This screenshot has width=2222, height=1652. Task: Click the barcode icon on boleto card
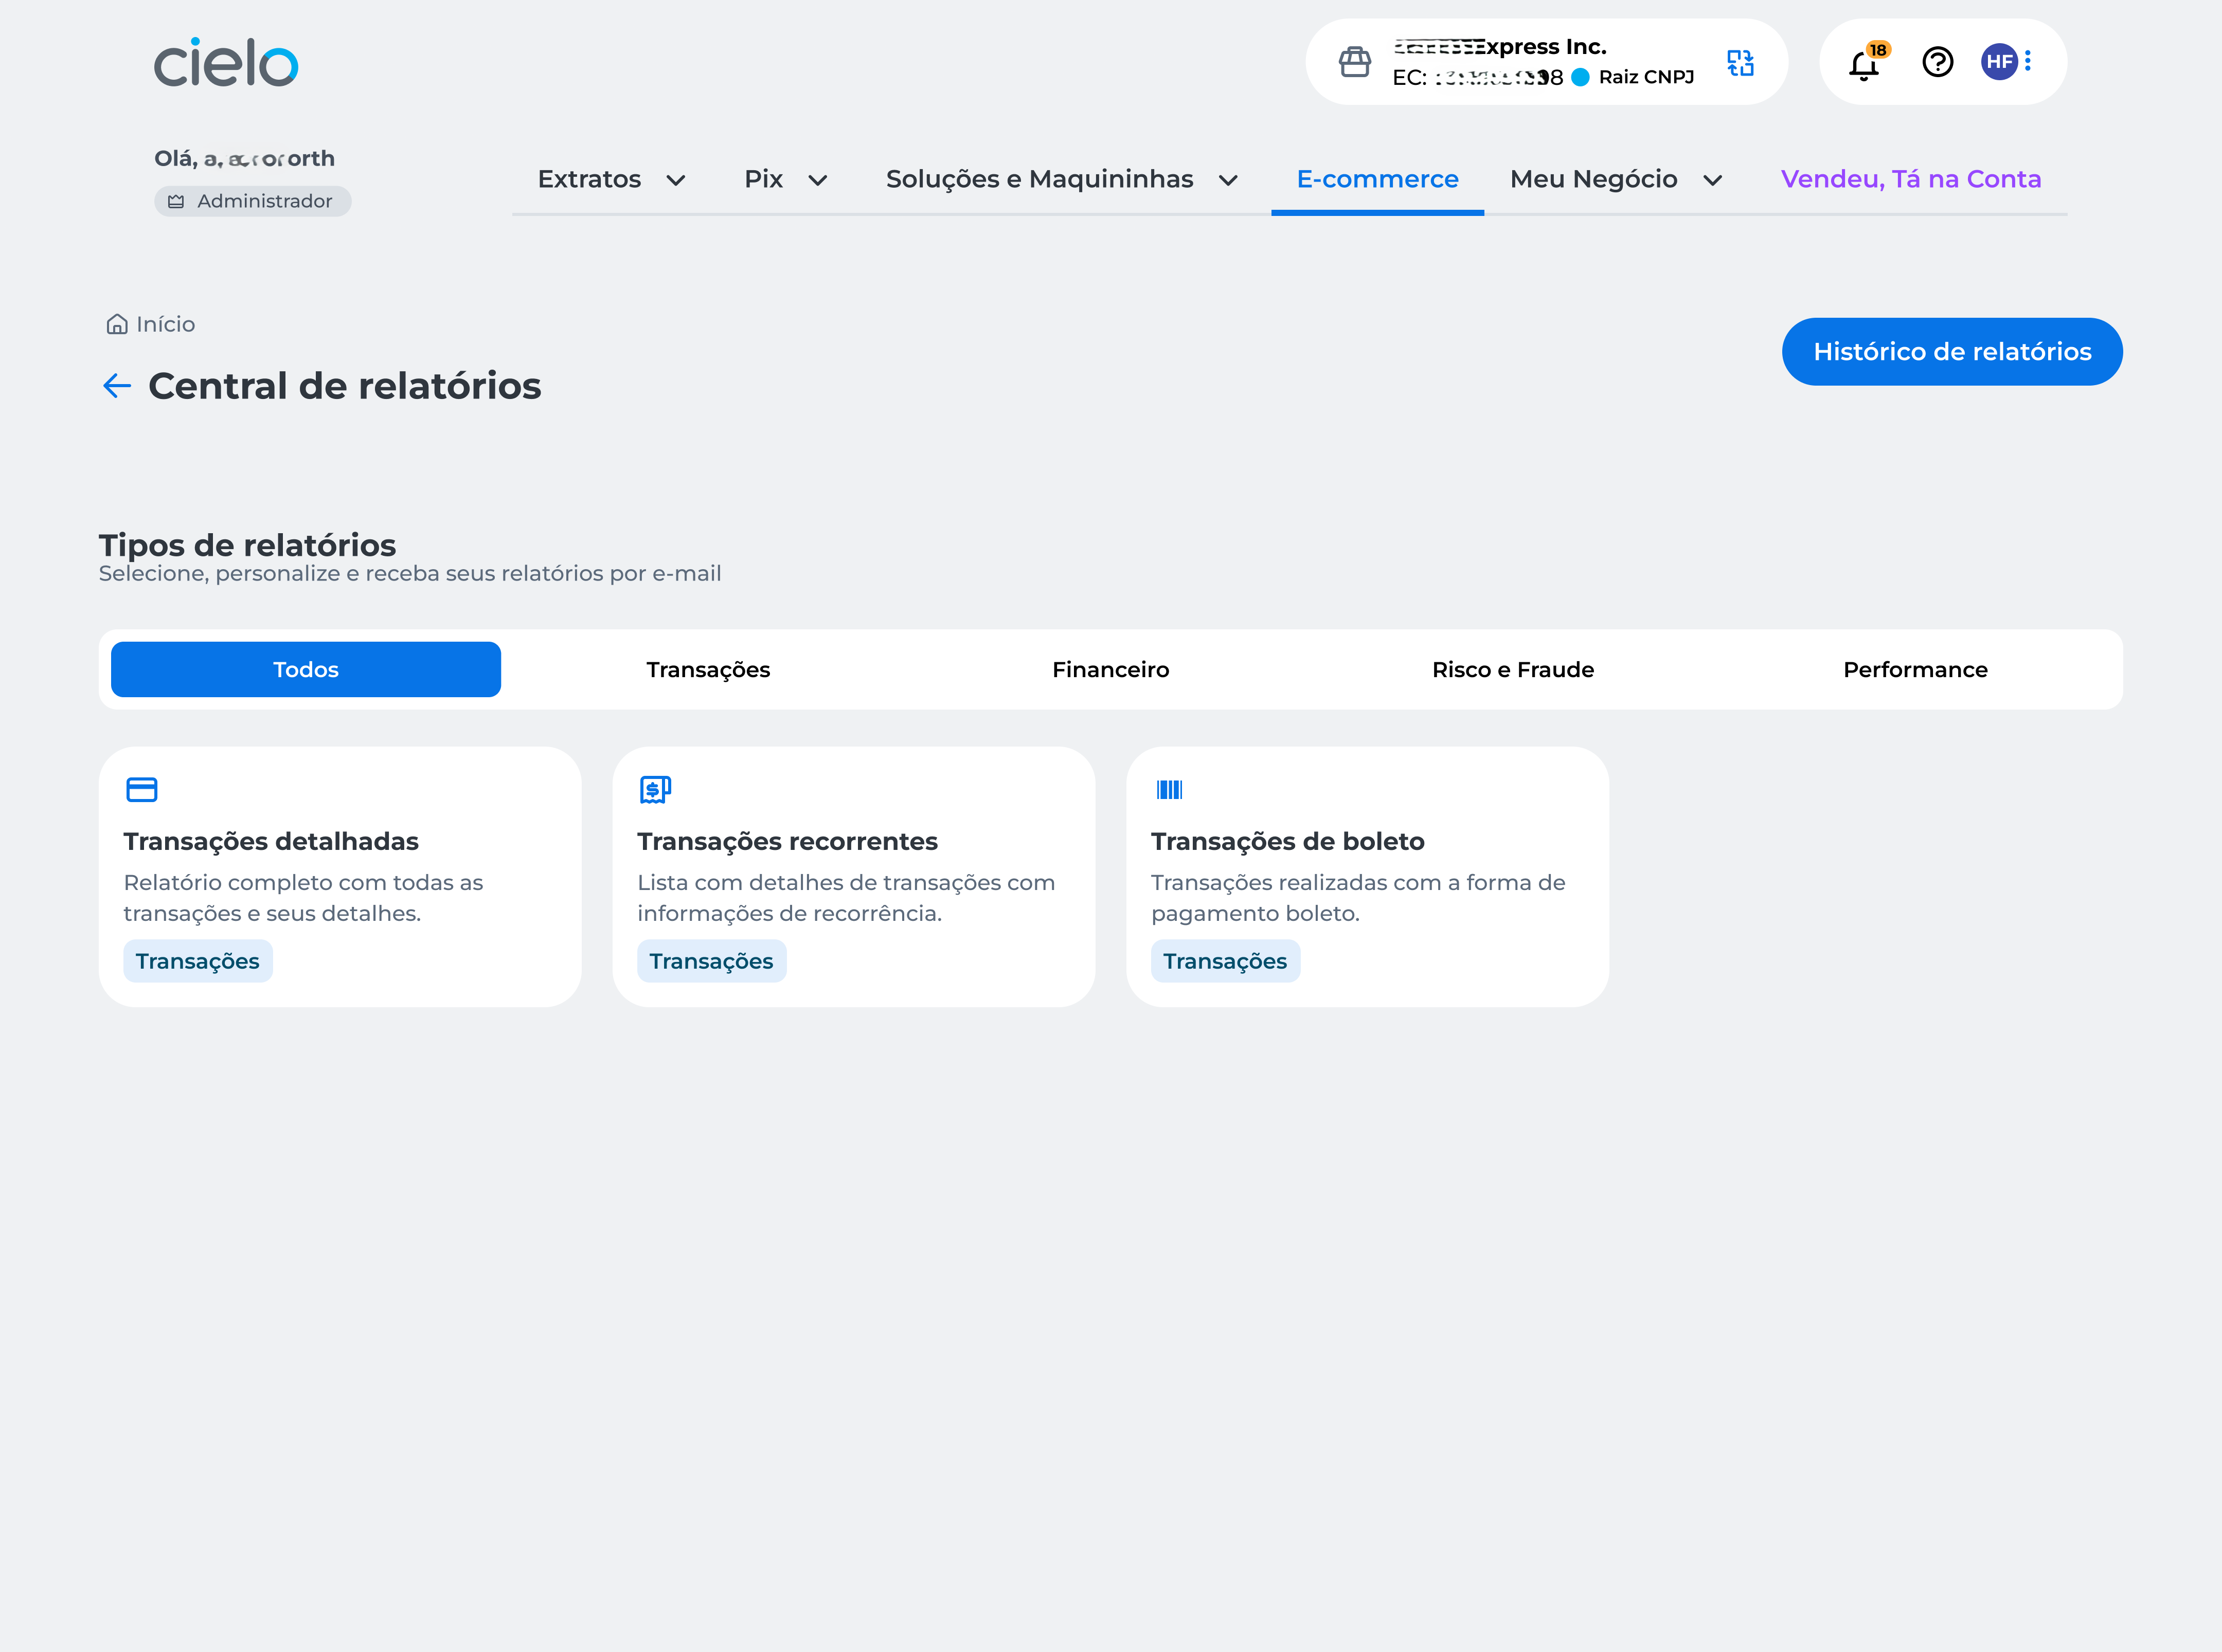pyautogui.click(x=1169, y=790)
